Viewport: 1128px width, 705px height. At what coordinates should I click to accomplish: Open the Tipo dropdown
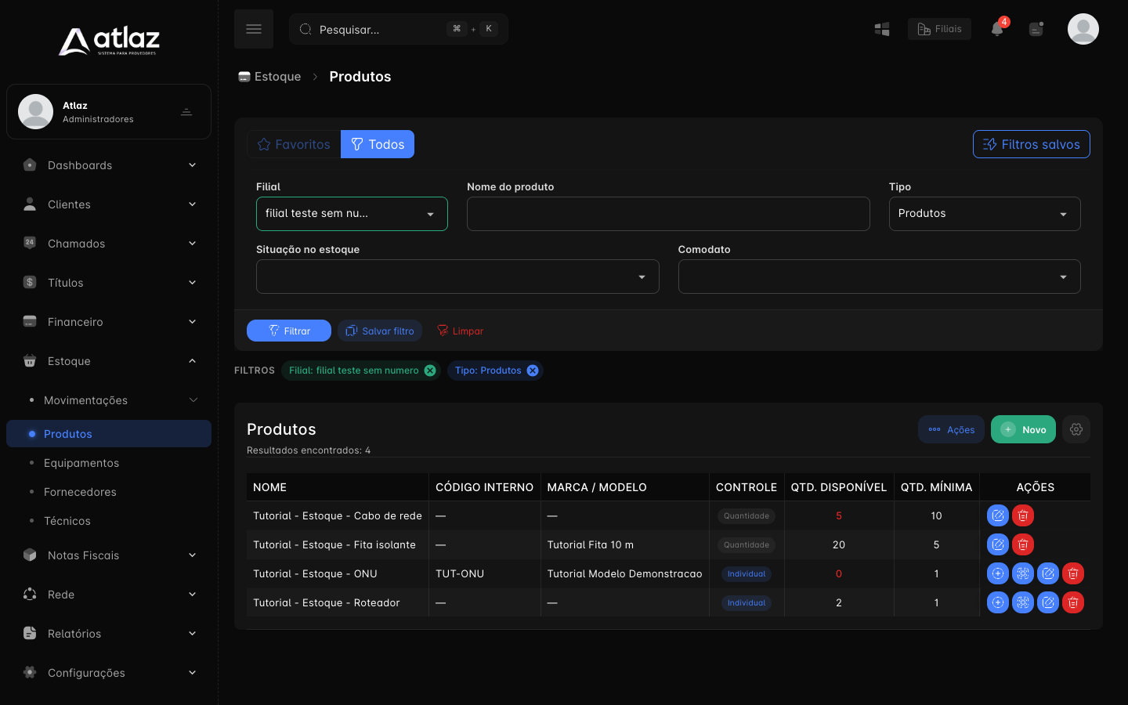pos(985,214)
